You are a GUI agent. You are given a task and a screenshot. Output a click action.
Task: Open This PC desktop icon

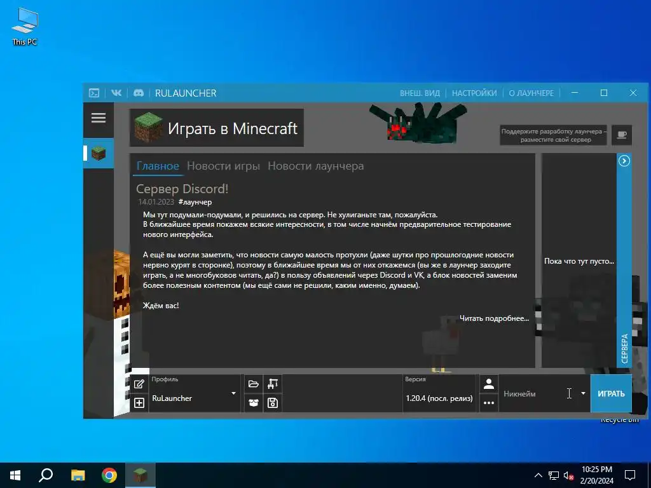tap(25, 26)
